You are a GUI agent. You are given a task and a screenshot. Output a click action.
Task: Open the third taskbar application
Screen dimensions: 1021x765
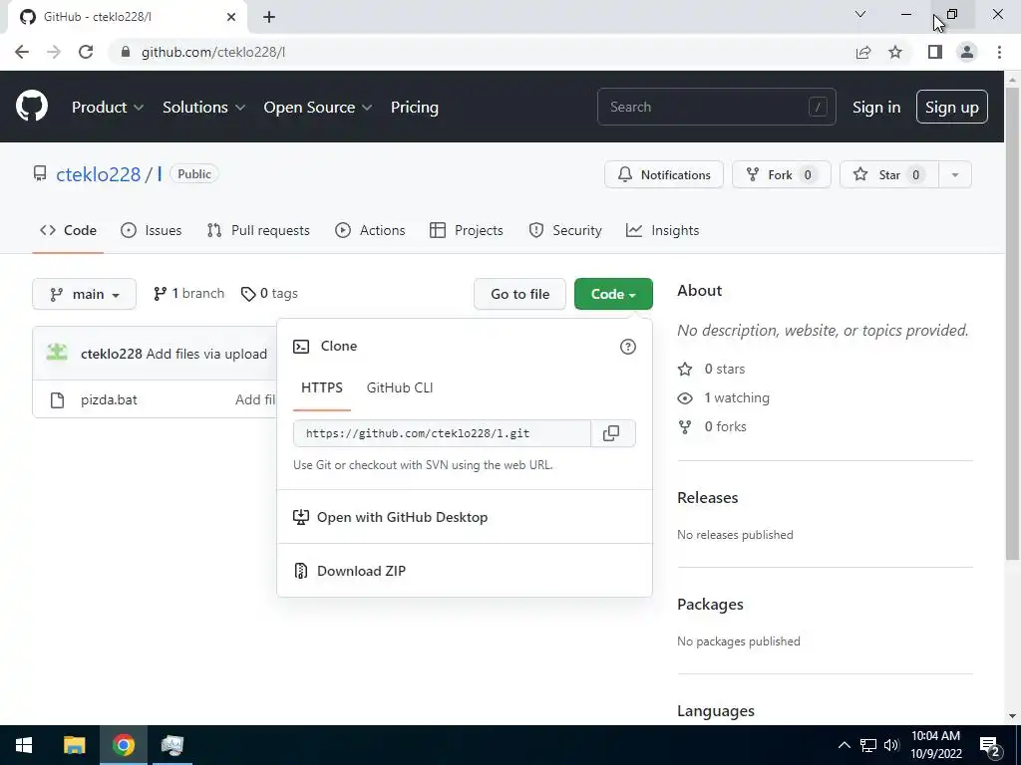click(171, 745)
